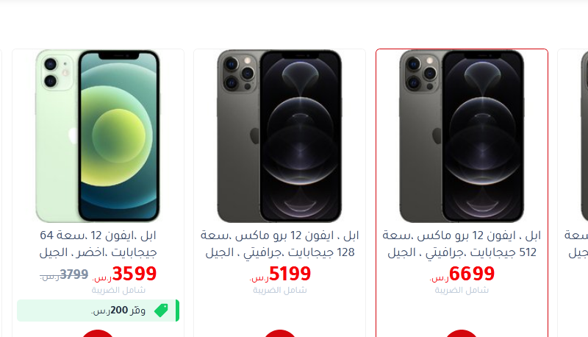Click red round button under green iPhone
588x337 pixels.
point(98,333)
